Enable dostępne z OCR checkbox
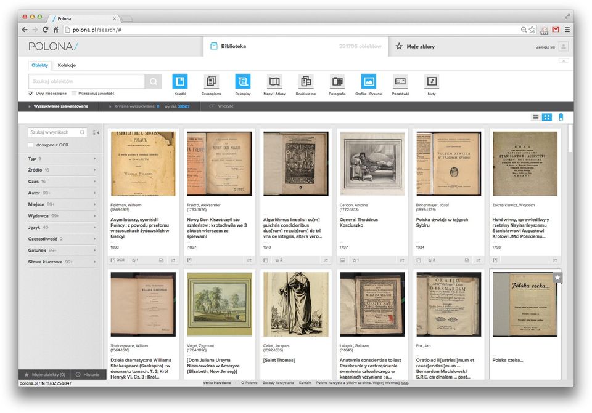Viewport: 592px width, 413px height. click(x=30, y=145)
